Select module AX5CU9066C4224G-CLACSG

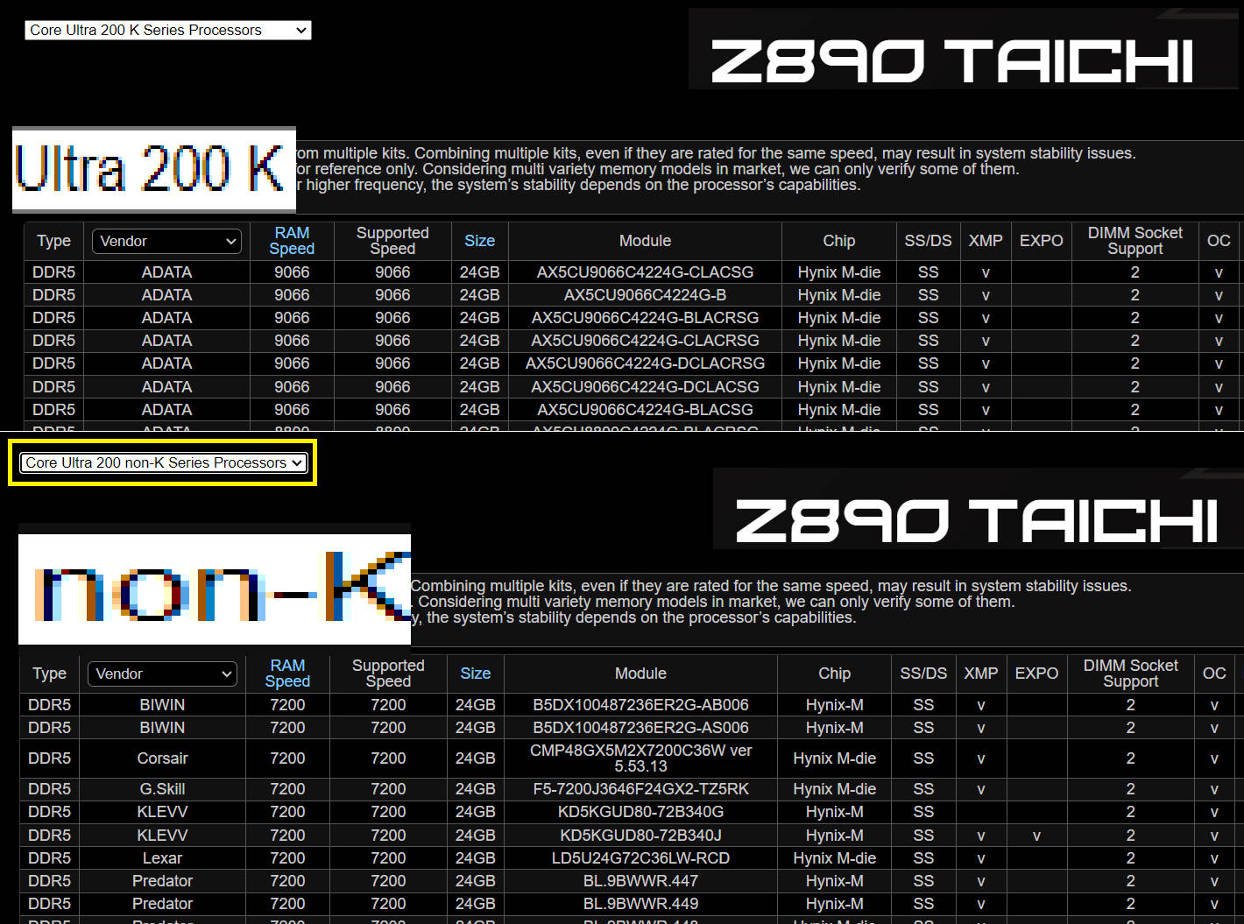[x=645, y=272]
